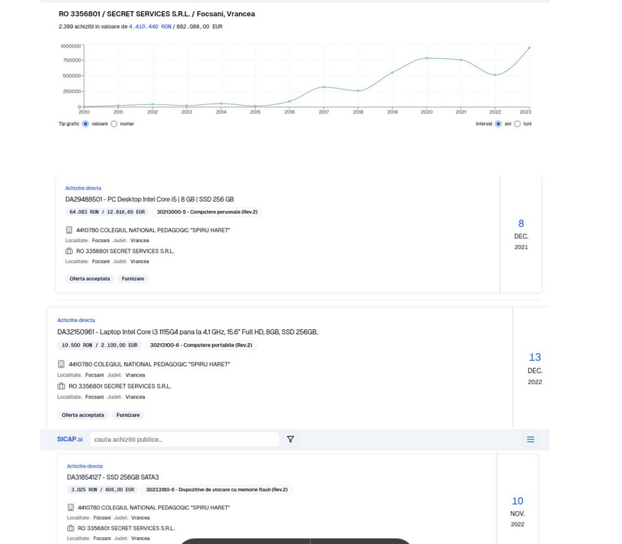Open DA32150961 Laptop Intel Core i3 listing

[187, 333]
